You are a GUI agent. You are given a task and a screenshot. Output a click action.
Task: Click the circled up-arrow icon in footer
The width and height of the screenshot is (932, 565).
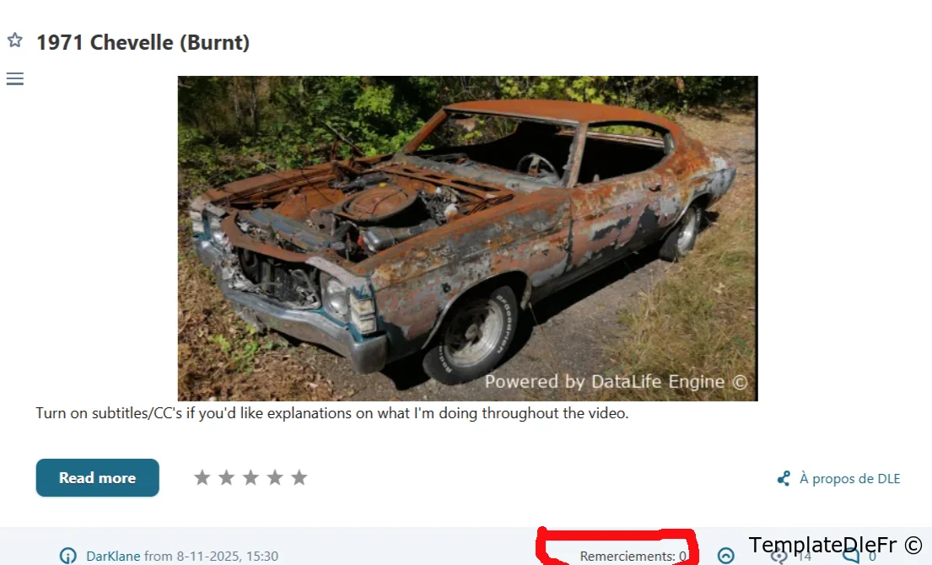(x=725, y=556)
